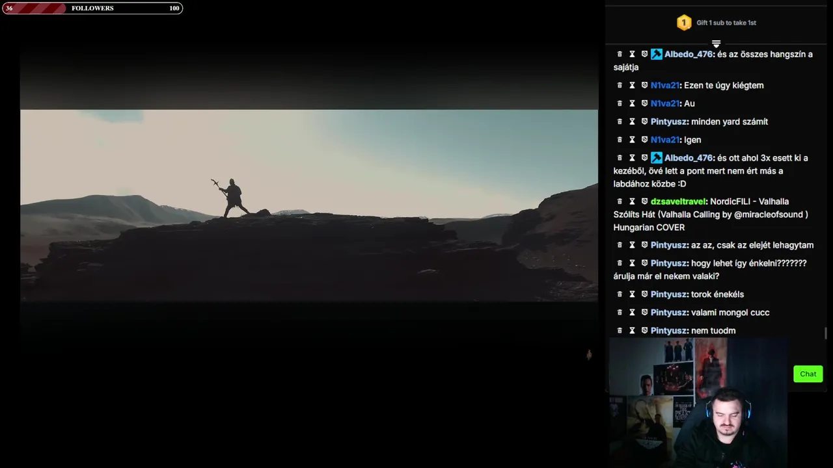The height and width of the screenshot is (468, 833).
Task: Open Albedo_476's profile on "összes hangszín" message
Action: coord(689,54)
